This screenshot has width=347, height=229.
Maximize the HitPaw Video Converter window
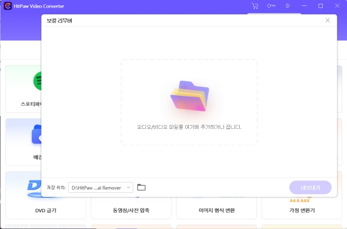point(321,6)
